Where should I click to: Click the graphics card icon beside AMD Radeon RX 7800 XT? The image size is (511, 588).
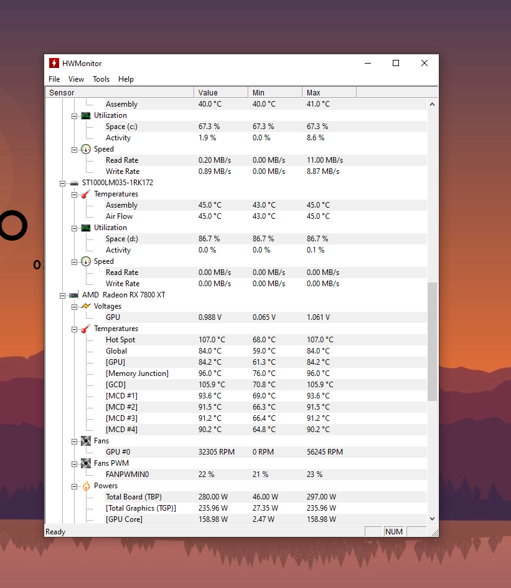(x=74, y=295)
